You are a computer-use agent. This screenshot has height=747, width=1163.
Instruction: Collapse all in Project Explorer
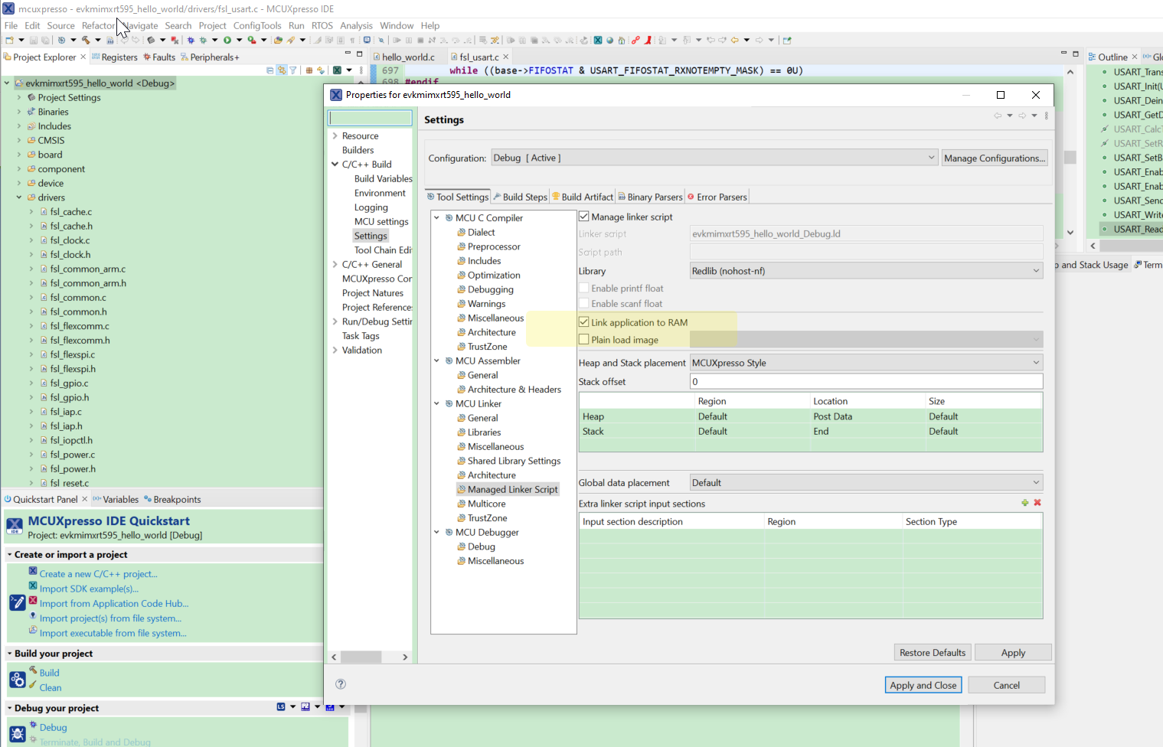pos(270,70)
